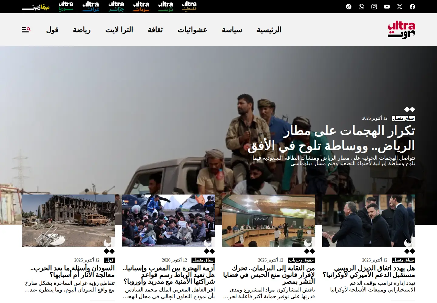The height and width of the screenshot is (303, 437).
Task: Click summary ناقش المشاركون مواد المشروع
Action: (269, 293)
